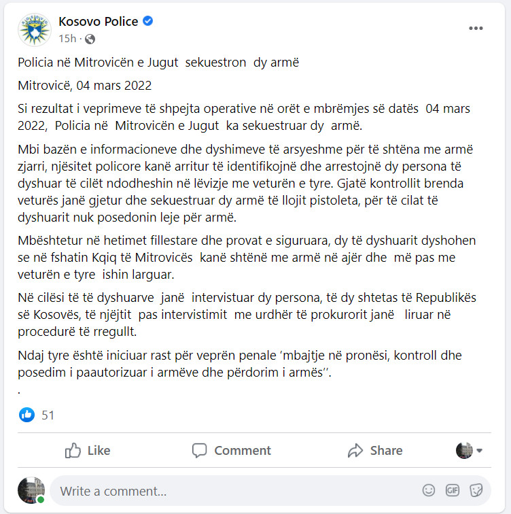Click the blue like reaction icon
The width and height of the screenshot is (511, 514).
click(x=27, y=415)
